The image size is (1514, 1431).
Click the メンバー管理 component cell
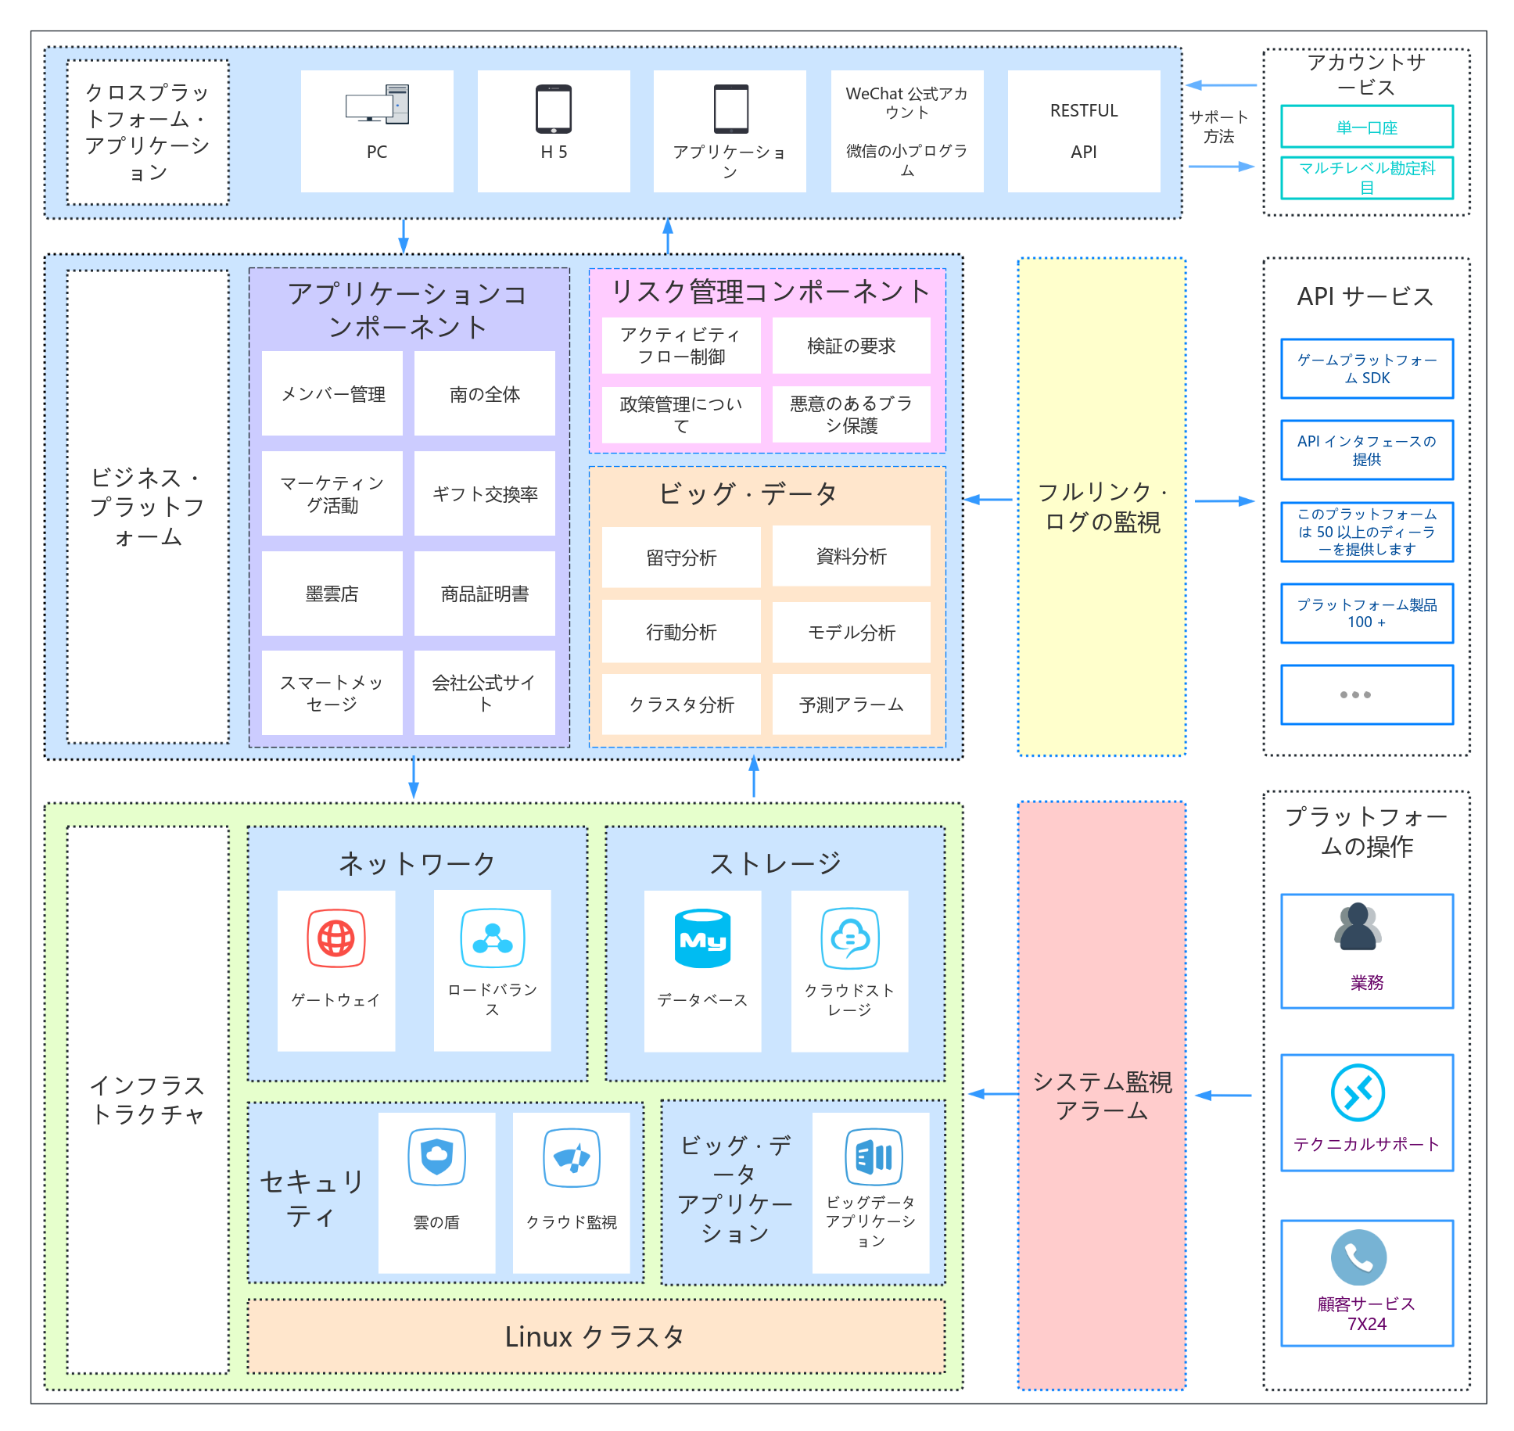coord(332,393)
